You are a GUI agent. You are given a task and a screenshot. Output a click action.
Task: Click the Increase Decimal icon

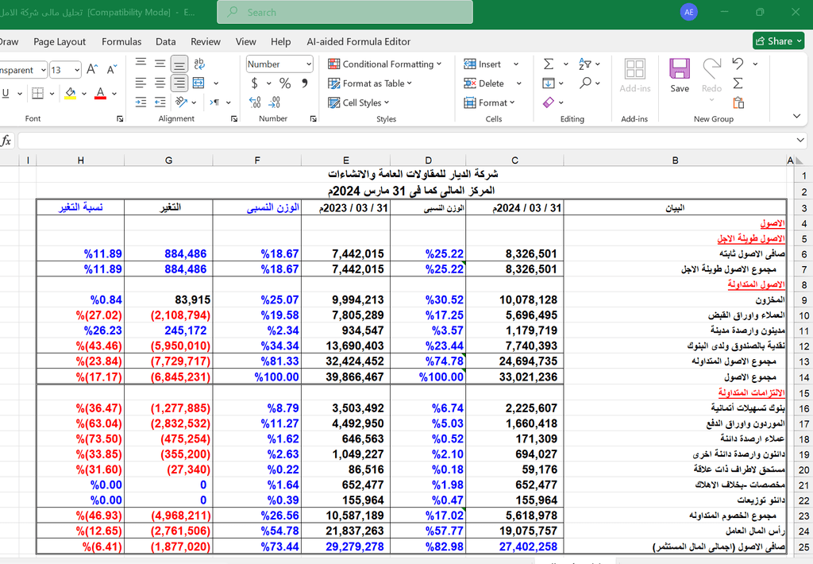tap(255, 102)
